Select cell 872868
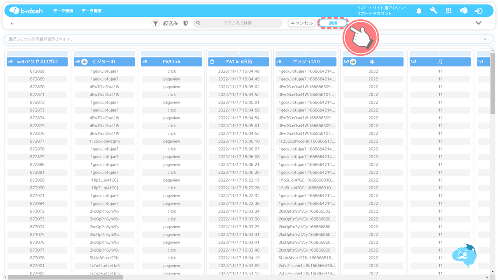 click(37, 71)
